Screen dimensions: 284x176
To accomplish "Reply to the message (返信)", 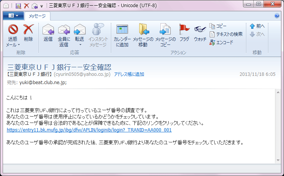I will coord(48,33).
